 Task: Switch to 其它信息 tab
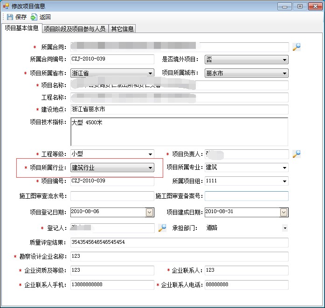point(122,29)
